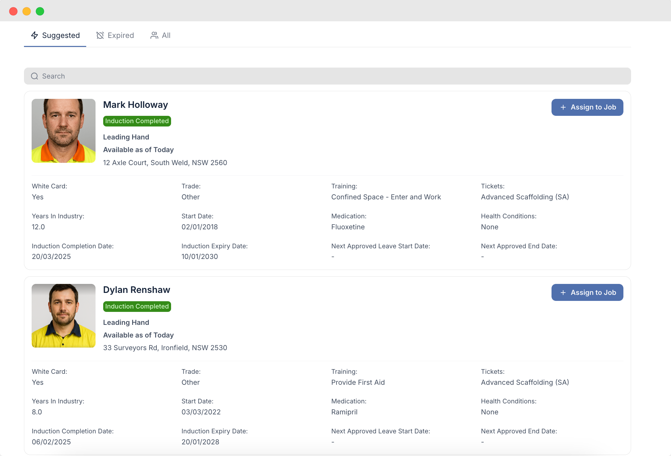The width and height of the screenshot is (671, 456).
Task: Click the lightning bolt Suggested icon
Action: tap(35, 35)
